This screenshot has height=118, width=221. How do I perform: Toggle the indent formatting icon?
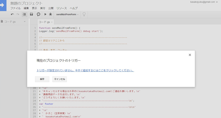(24, 14)
